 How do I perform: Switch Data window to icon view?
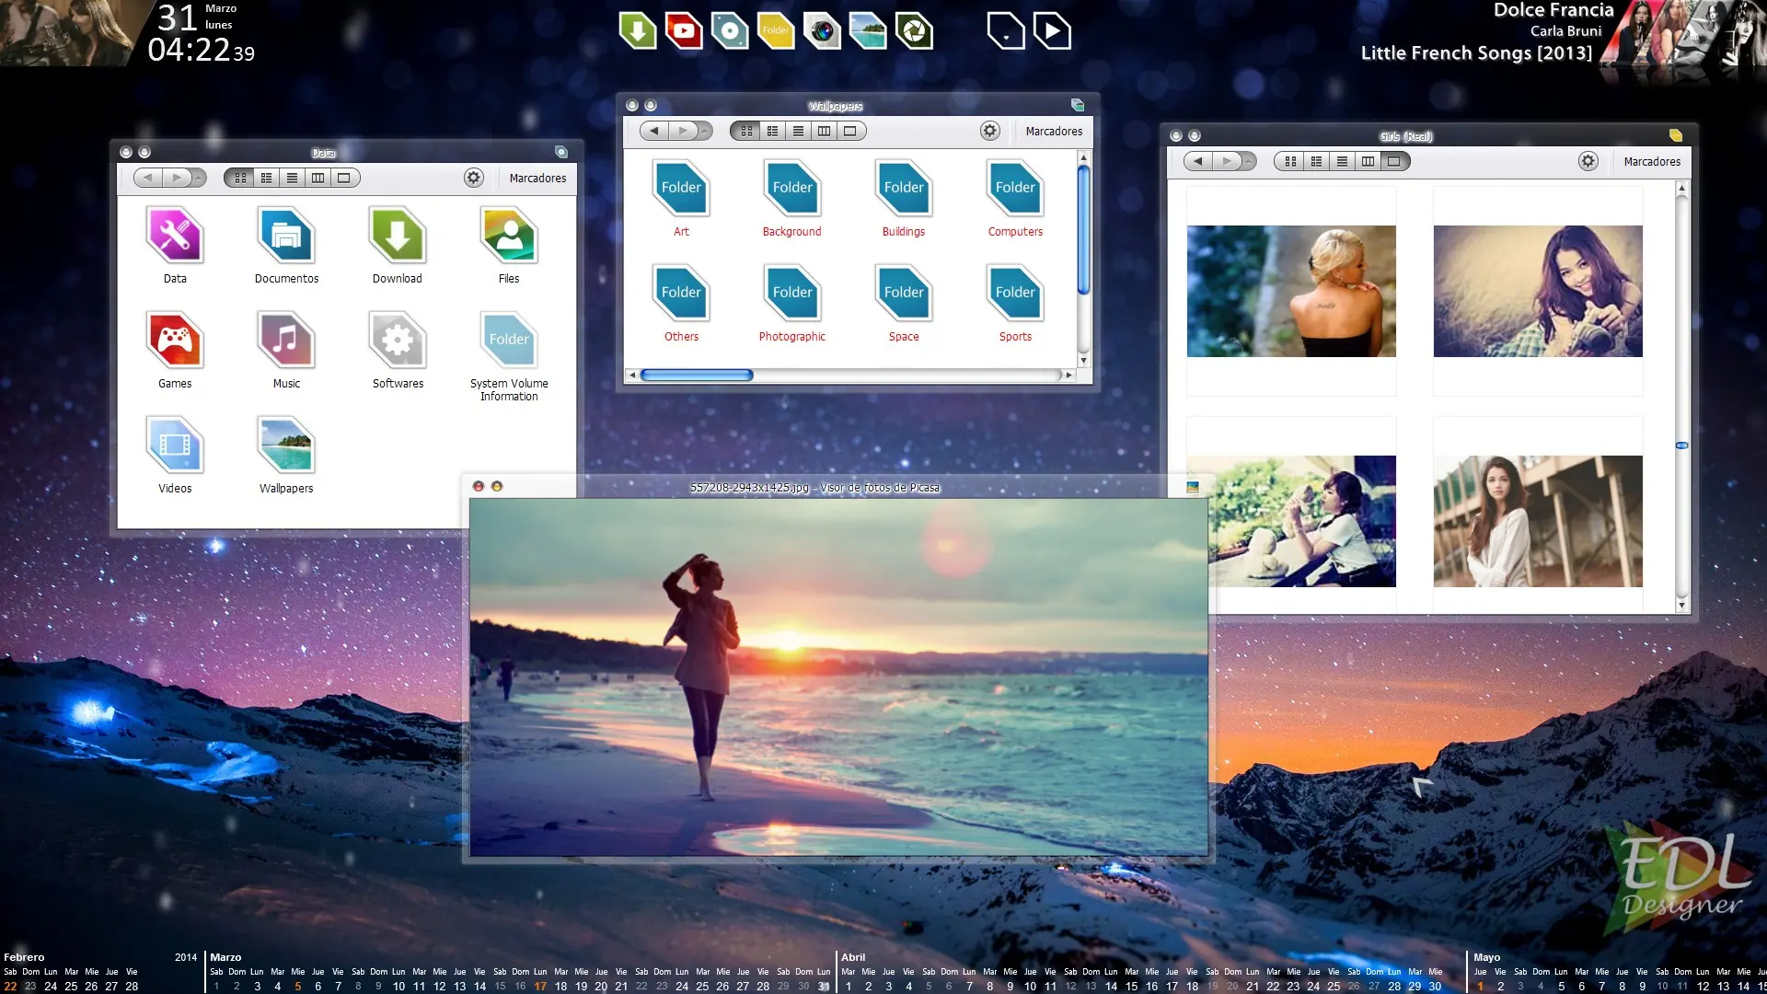coord(240,178)
